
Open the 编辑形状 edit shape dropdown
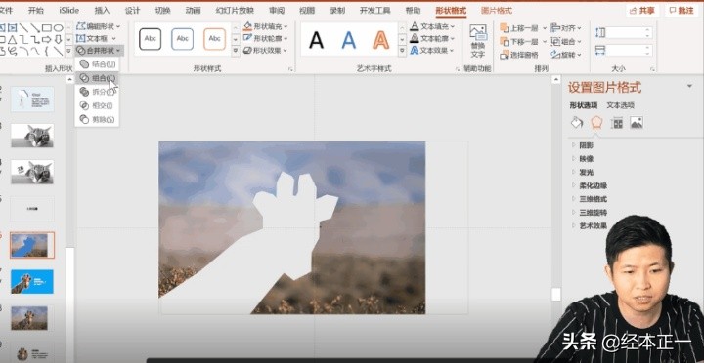point(99,27)
